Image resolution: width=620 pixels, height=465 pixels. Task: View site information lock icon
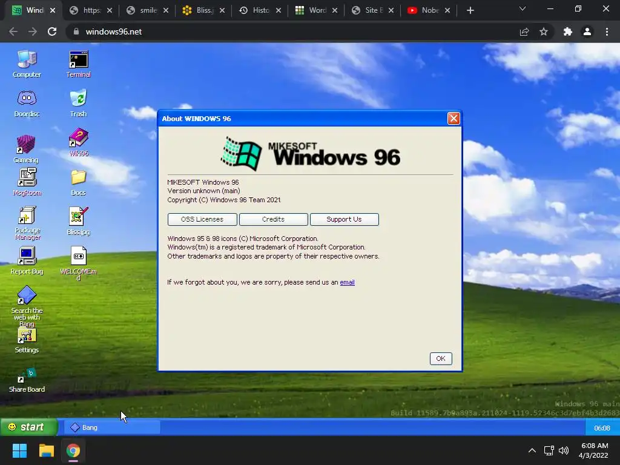pyautogui.click(x=76, y=31)
